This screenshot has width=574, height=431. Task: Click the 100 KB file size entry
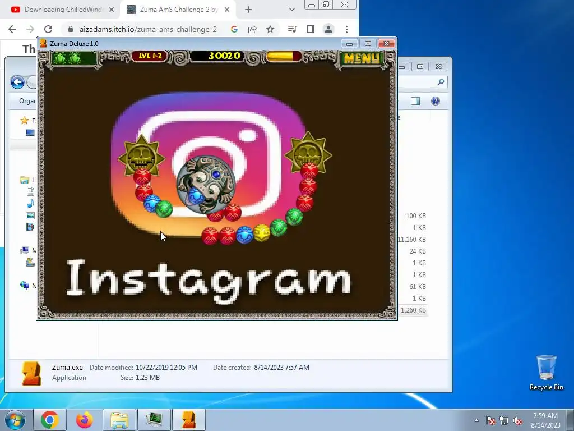click(x=415, y=216)
